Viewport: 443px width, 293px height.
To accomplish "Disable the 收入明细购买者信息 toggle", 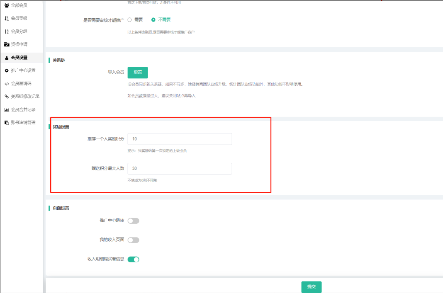I will pos(133,259).
